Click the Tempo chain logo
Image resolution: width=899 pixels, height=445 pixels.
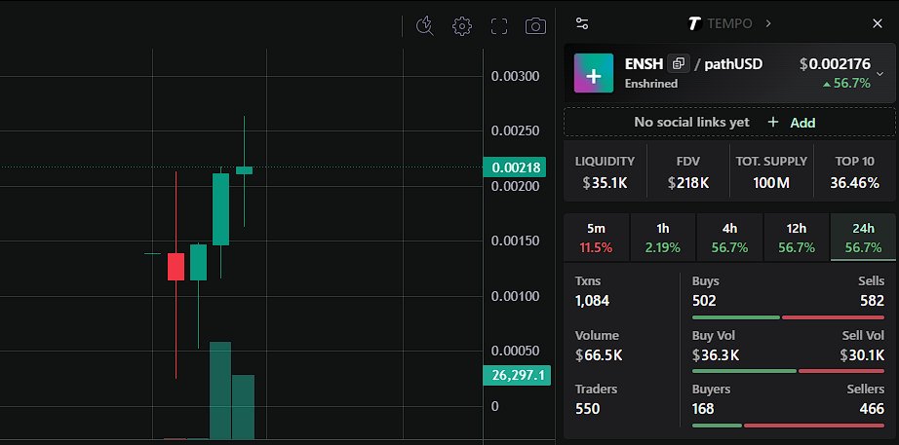coord(694,23)
